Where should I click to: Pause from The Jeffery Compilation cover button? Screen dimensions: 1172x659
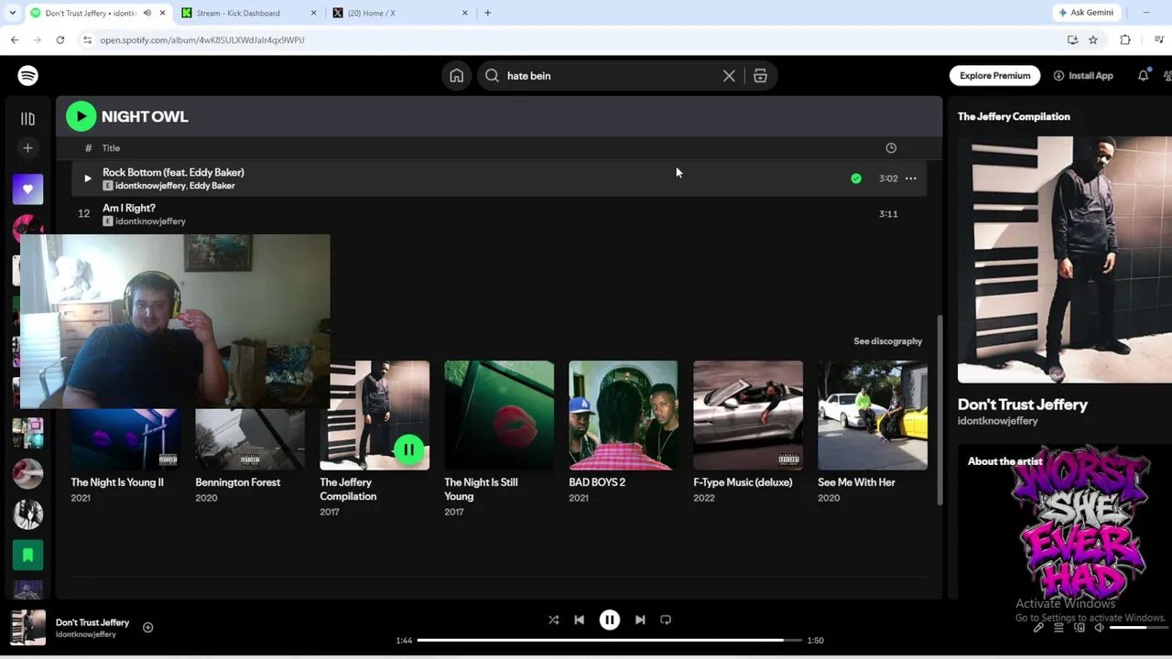pyautogui.click(x=408, y=449)
